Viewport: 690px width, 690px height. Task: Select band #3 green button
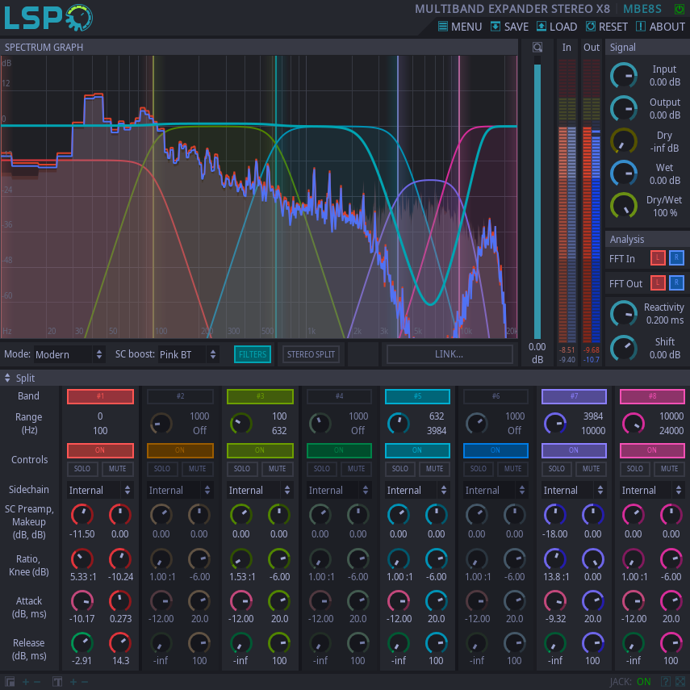260,396
